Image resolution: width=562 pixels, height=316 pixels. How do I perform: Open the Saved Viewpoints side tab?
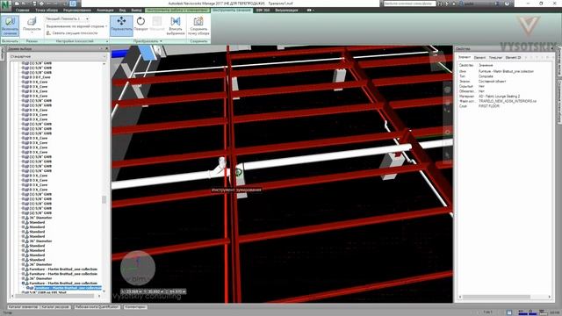click(x=559, y=102)
